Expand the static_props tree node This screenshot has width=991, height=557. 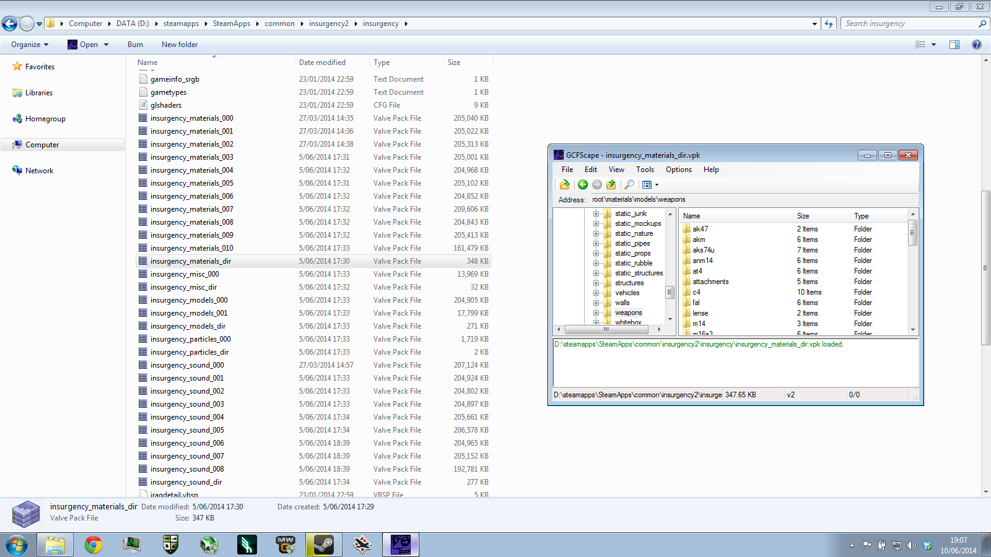click(x=596, y=253)
